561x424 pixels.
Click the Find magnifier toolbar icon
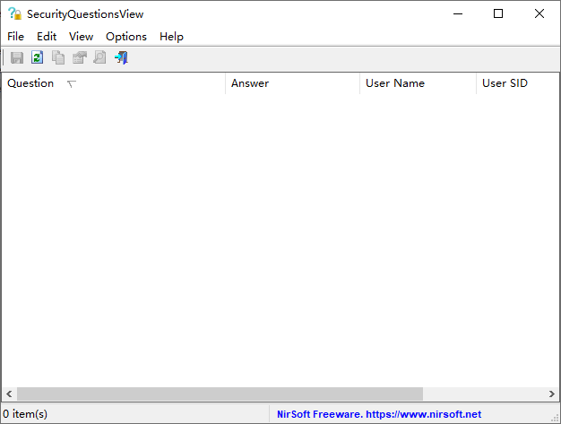click(99, 57)
